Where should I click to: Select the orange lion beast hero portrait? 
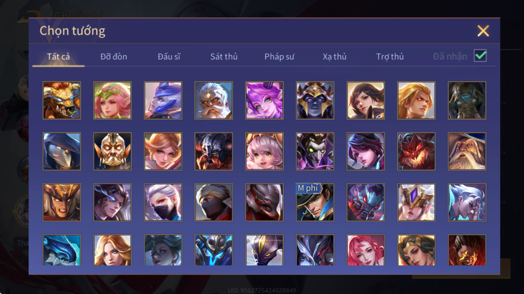pos(62,100)
